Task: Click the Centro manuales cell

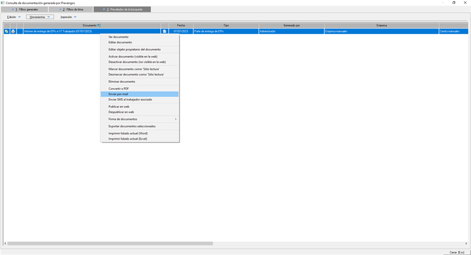Action: click(x=453, y=31)
